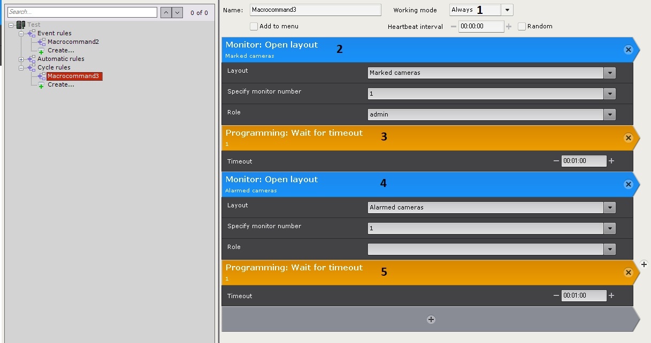Click the next search result arrow
651x343 pixels.
[x=178, y=12]
